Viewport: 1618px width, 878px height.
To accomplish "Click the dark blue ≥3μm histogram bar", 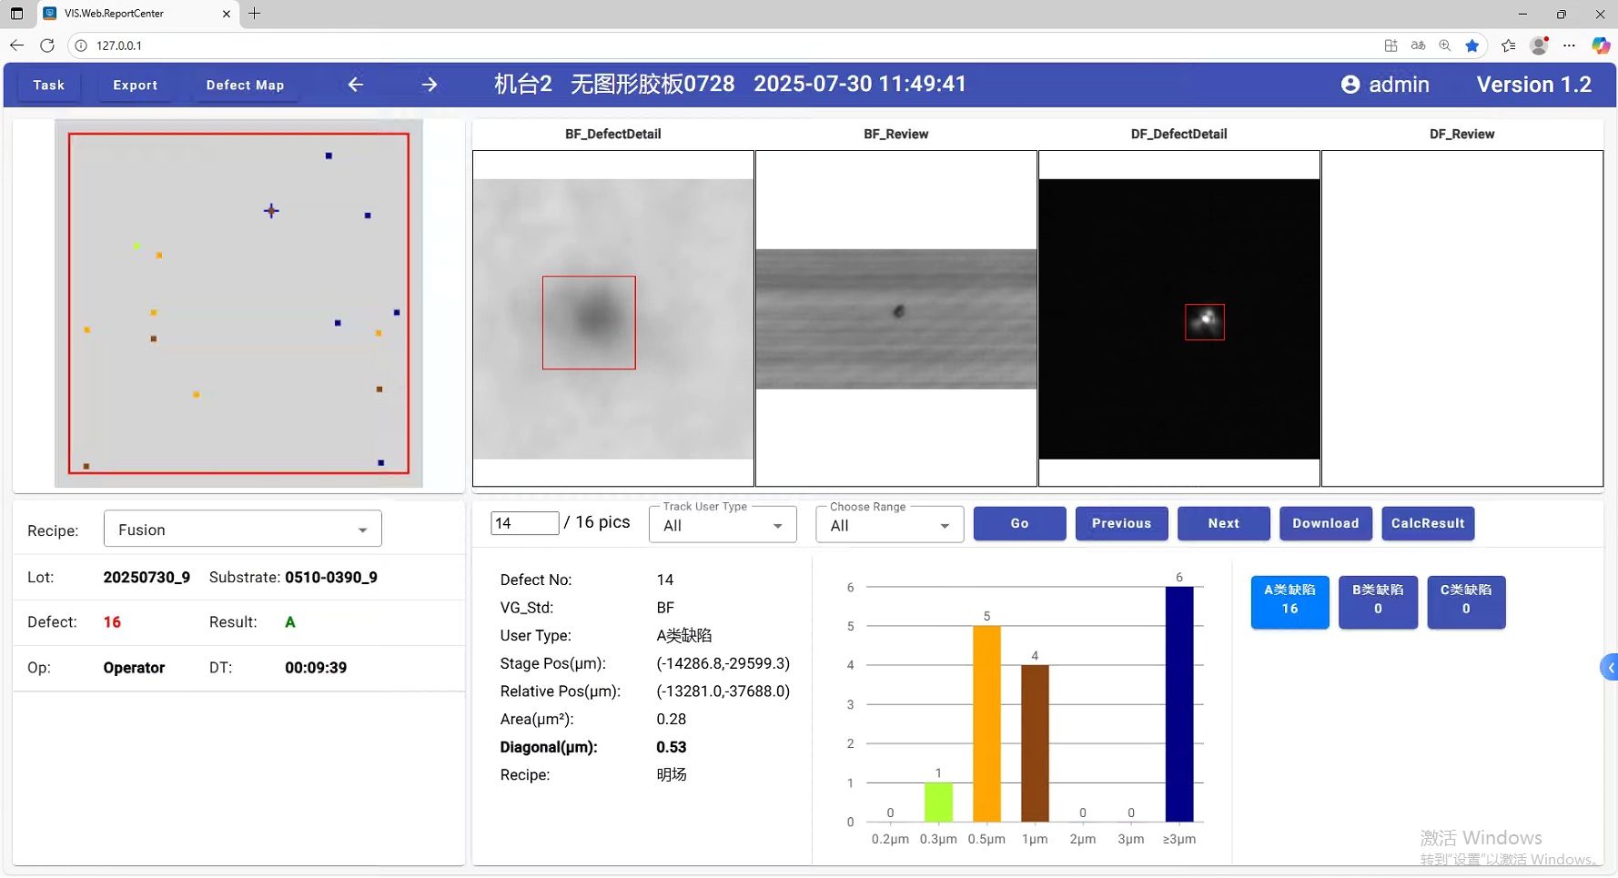I will pyautogui.click(x=1178, y=703).
